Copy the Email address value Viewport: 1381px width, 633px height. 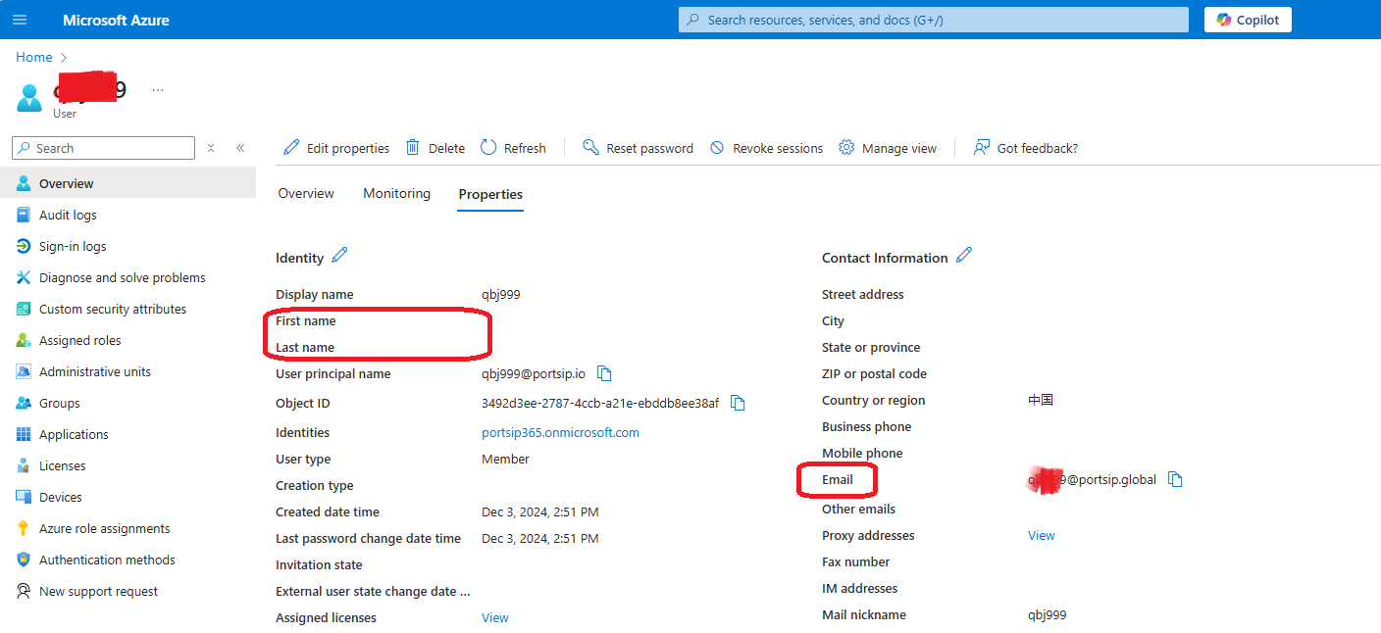coord(1175,479)
